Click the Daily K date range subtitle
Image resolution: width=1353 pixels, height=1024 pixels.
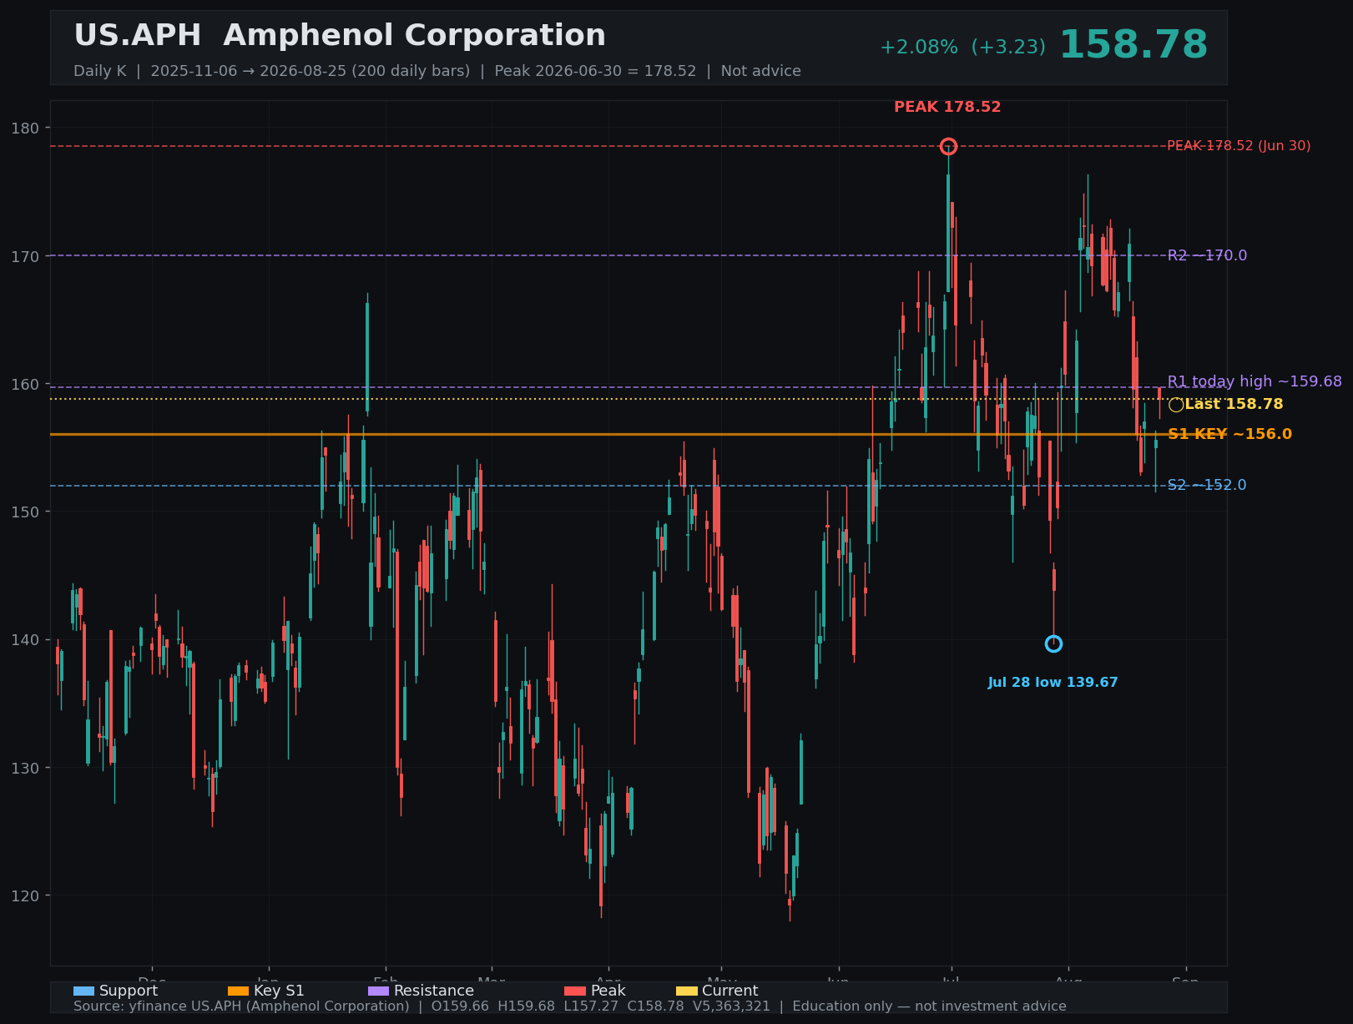437,71
